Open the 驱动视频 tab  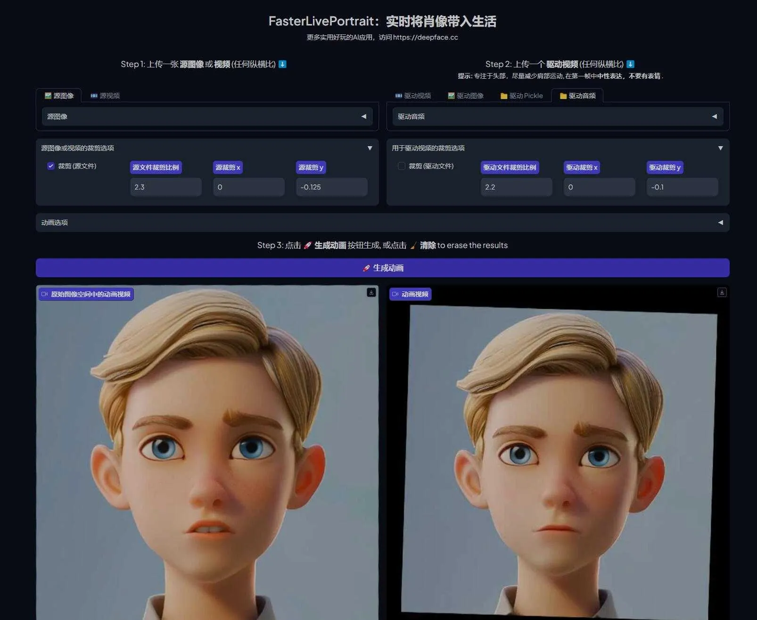(x=413, y=96)
